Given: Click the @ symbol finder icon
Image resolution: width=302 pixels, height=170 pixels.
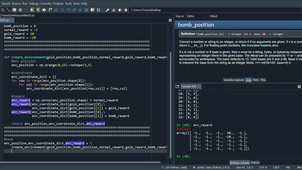Looking at the screenshot, I should (x=20, y=10).
